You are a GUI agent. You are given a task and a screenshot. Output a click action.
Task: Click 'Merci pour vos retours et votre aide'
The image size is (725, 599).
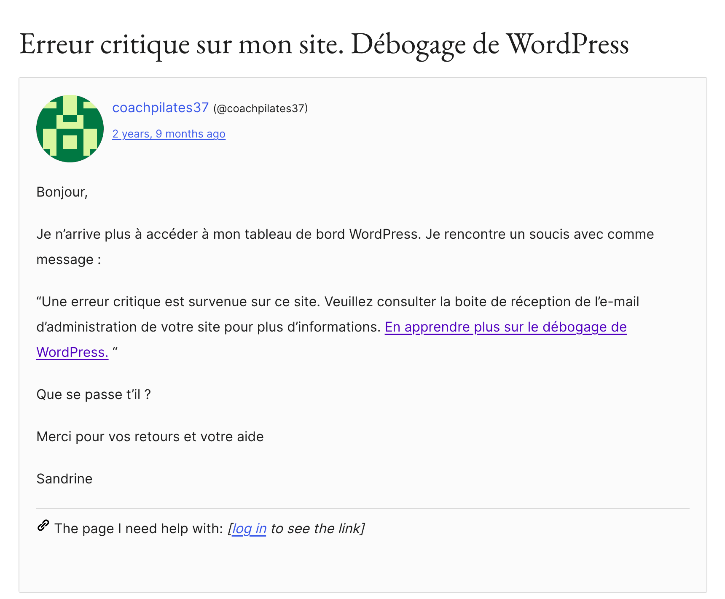(150, 437)
